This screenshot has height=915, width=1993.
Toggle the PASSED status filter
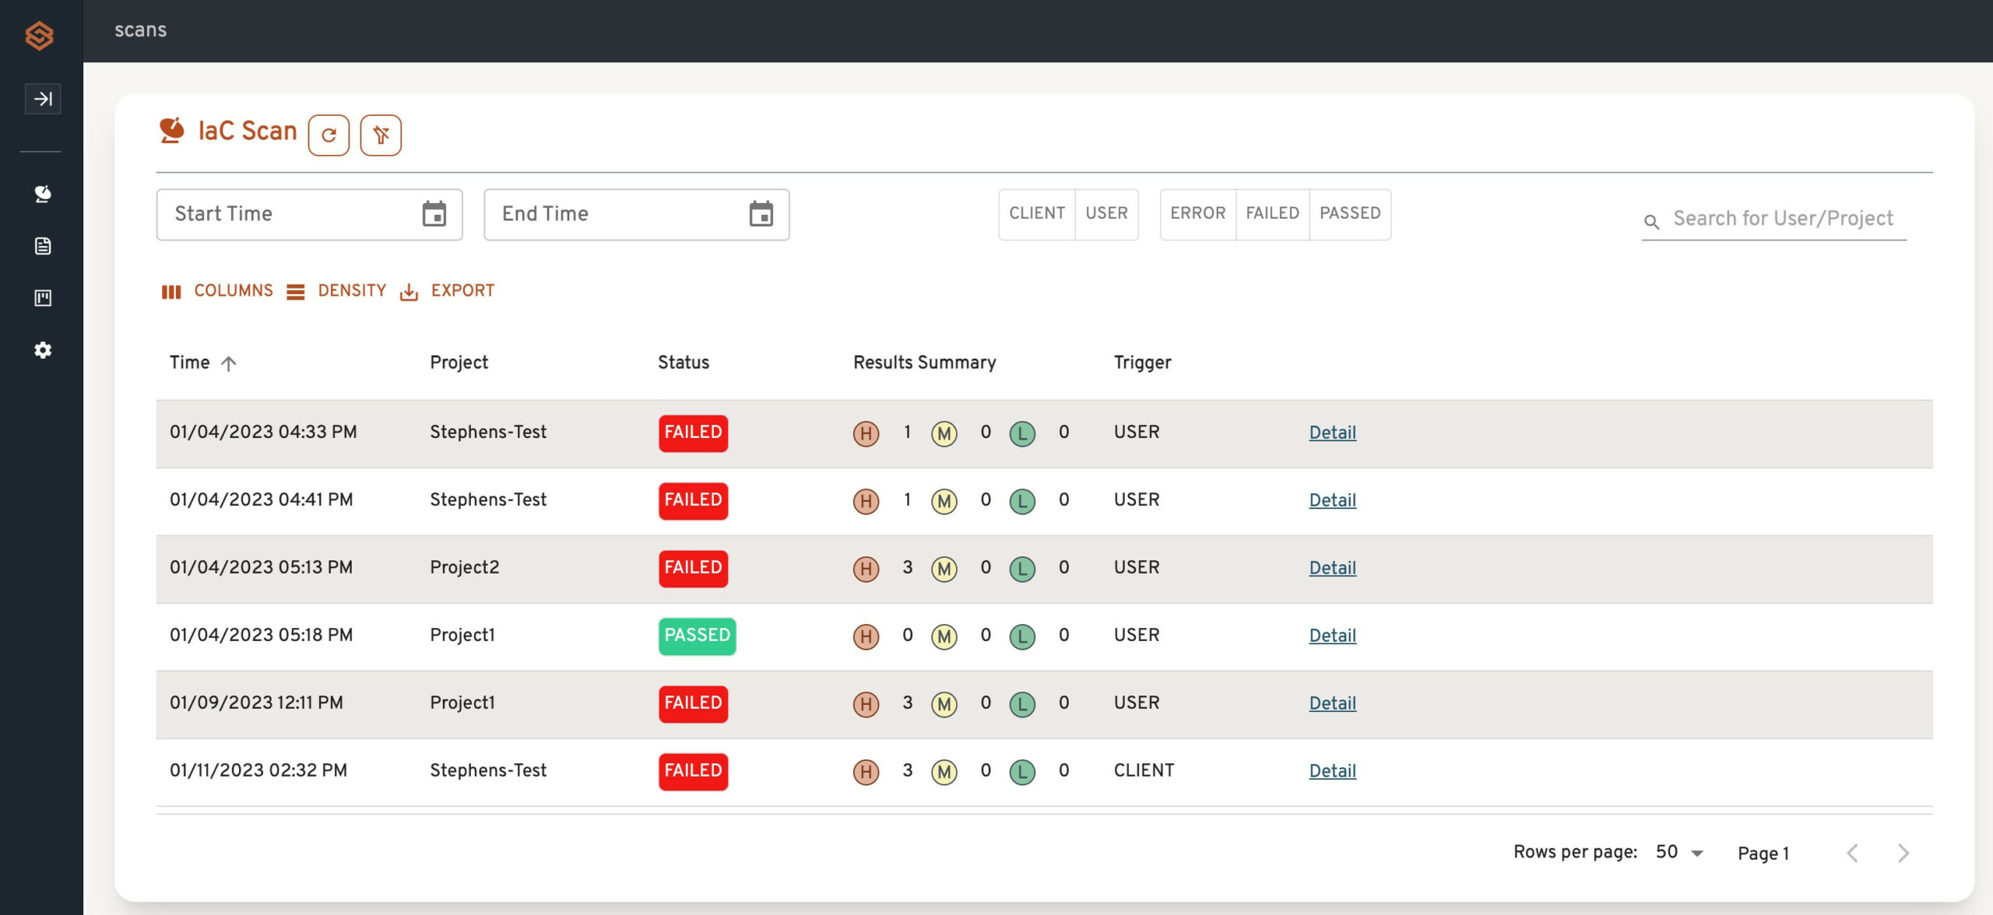1350,213
